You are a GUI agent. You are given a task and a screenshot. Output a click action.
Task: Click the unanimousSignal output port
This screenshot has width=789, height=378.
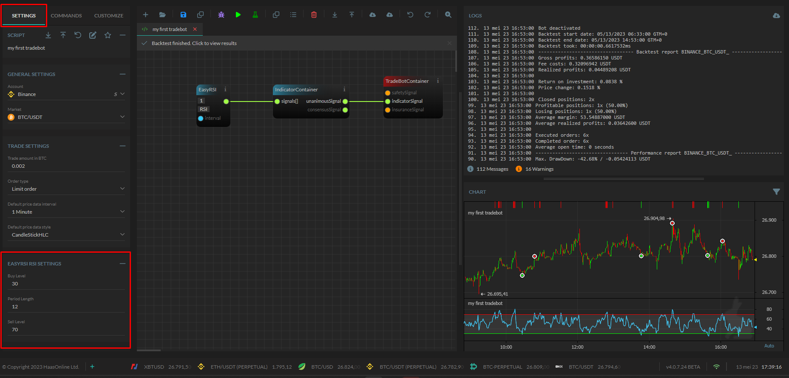pos(345,101)
